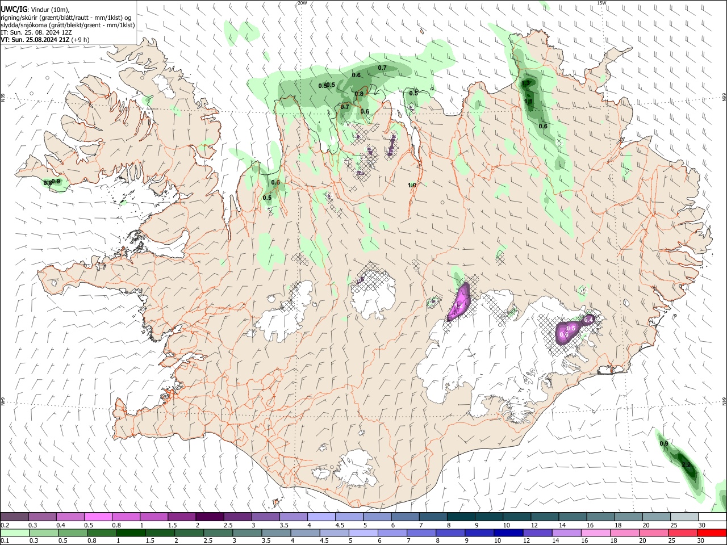
Task: Click the light green 0.1 rain legend swatch
Action: [x=15, y=533]
